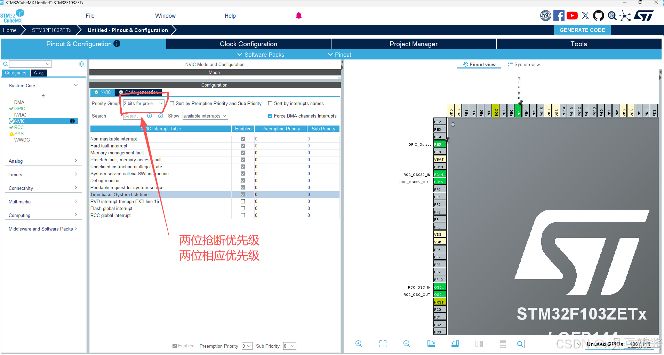The image size is (664, 355).
Task: Open the Pinout submenu
Action: 339,55
